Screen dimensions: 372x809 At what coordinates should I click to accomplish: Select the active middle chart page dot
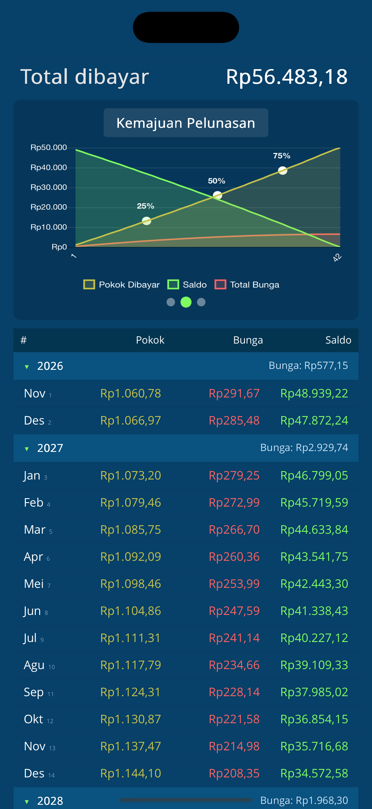pyautogui.click(x=186, y=302)
